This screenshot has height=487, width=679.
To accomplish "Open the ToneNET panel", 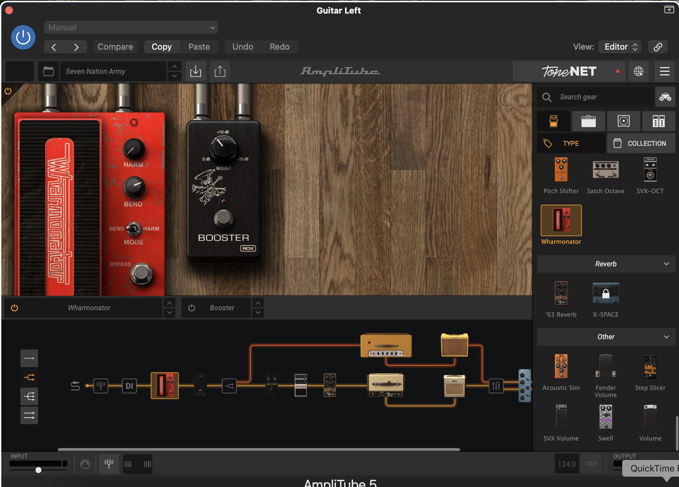I will pyautogui.click(x=569, y=71).
